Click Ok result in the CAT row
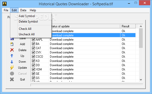 [x=123, y=48]
